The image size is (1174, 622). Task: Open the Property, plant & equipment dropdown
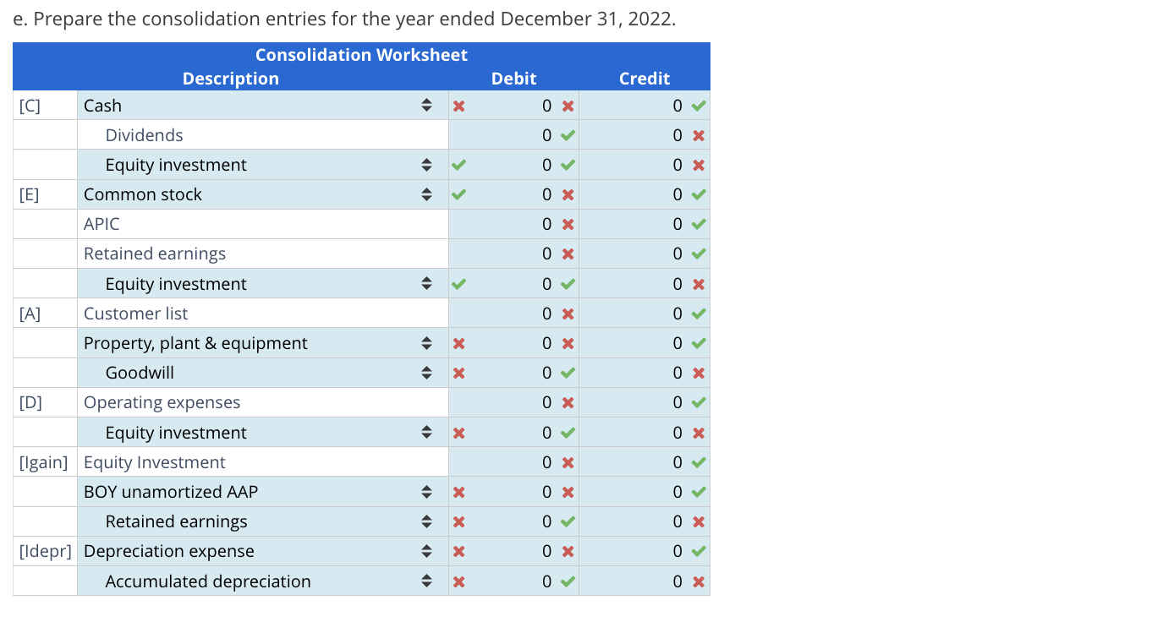pos(426,342)
